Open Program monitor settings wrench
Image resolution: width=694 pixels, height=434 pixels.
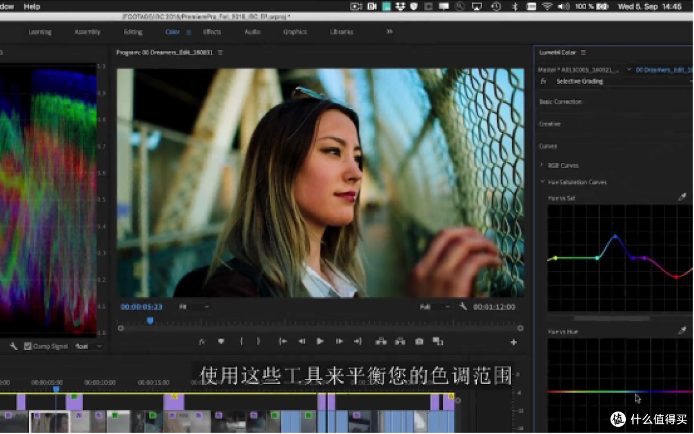tap(463, 306)
